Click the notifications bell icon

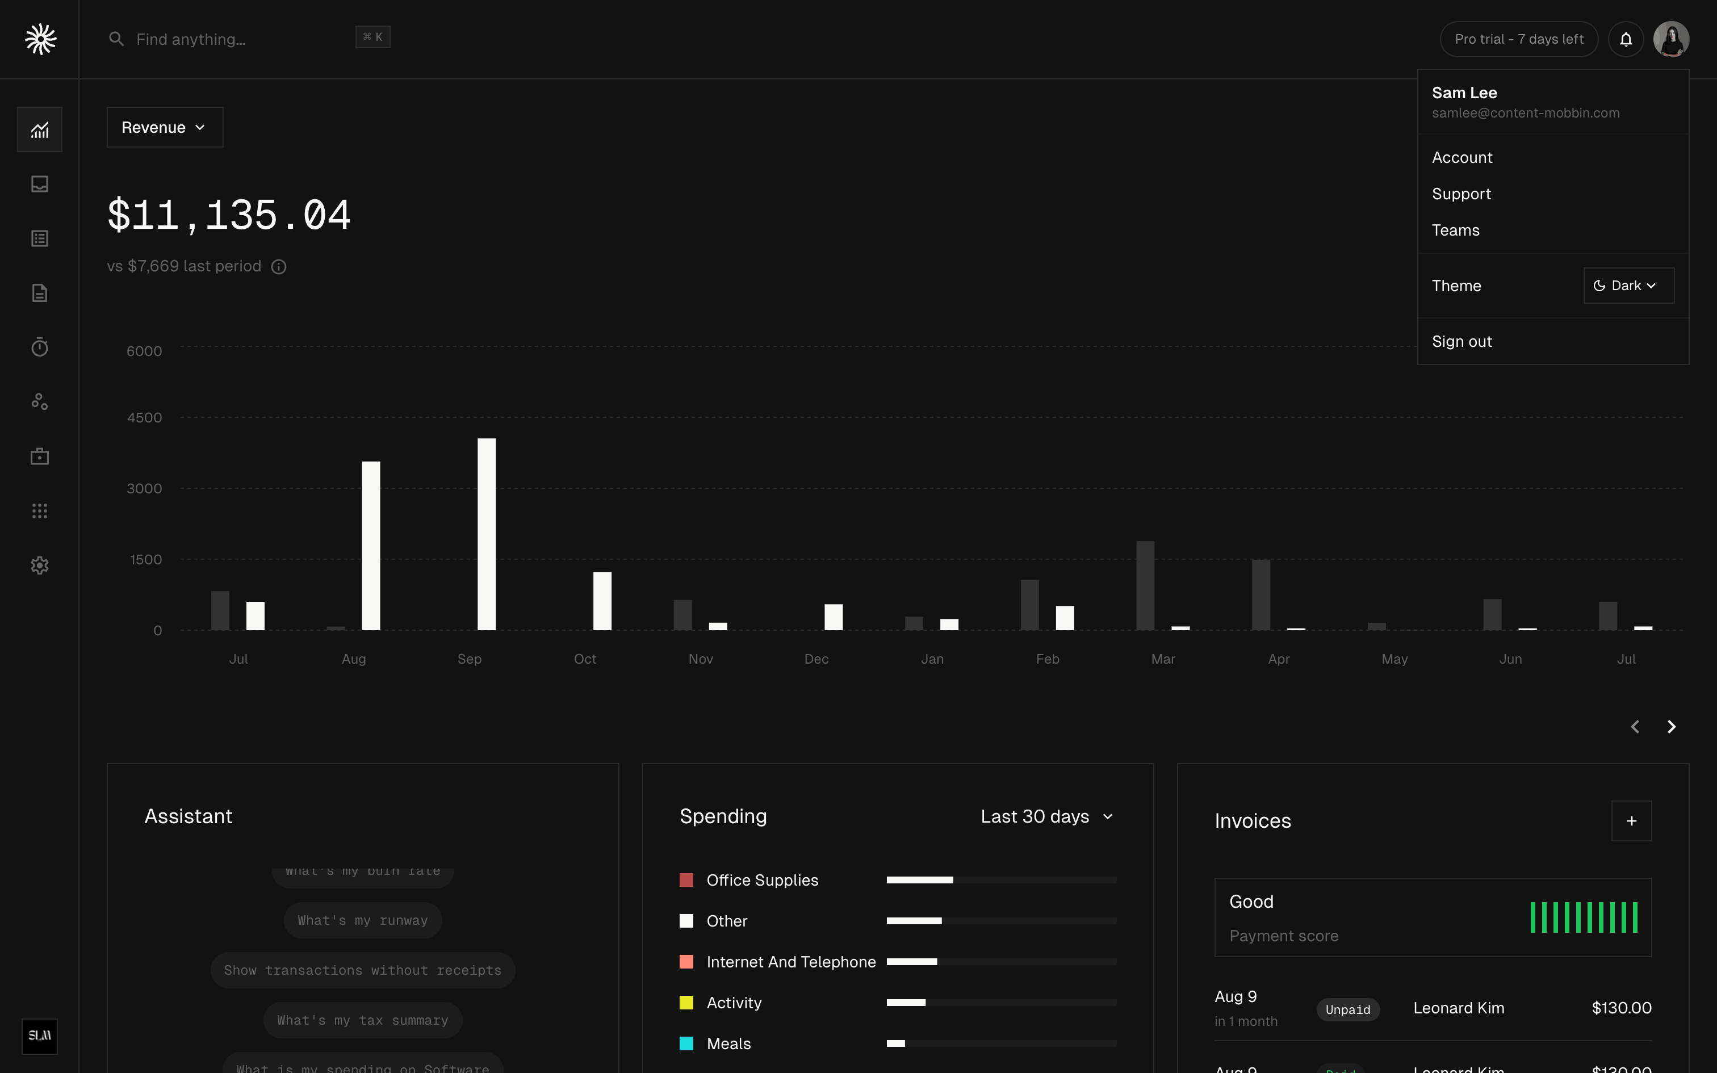click(x=1626, y=39)
